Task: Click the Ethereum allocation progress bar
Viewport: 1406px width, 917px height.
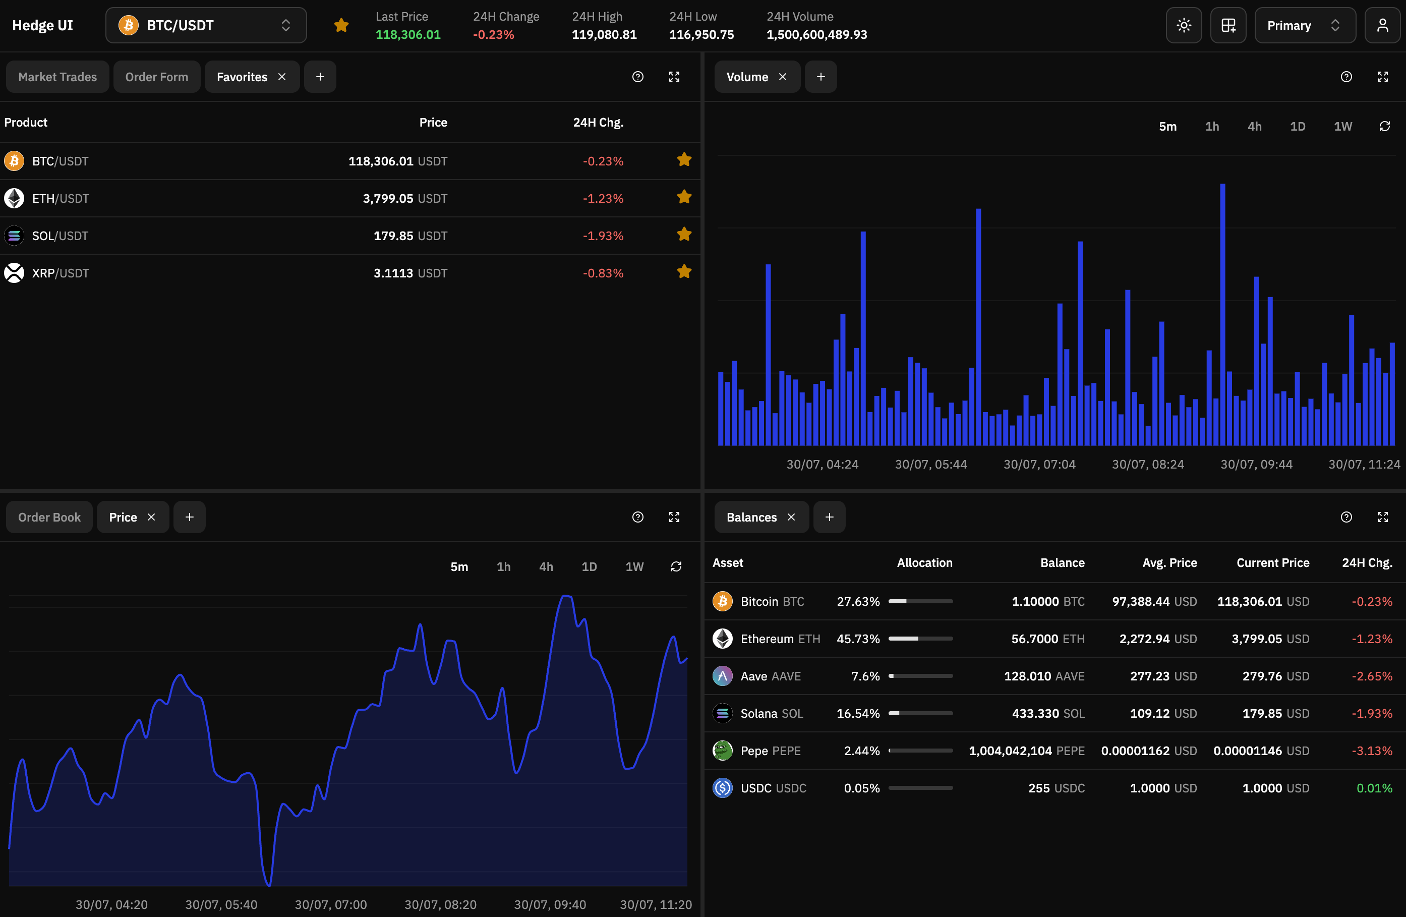Action: pyautogui.click(x=920, y=639)
